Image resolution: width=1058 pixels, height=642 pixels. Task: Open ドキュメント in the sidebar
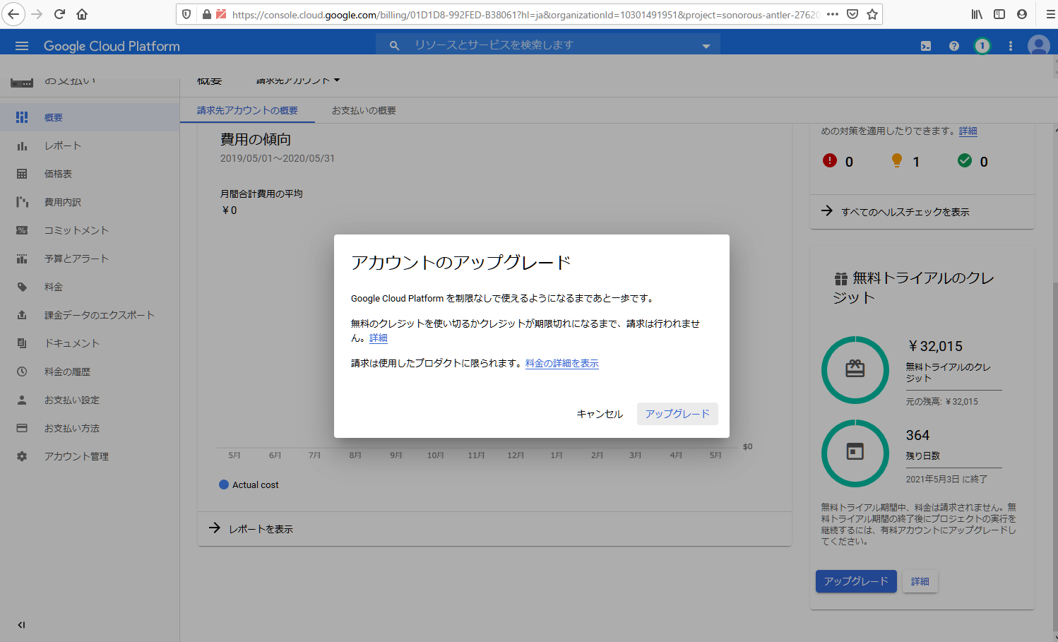(x=90, y=343)
